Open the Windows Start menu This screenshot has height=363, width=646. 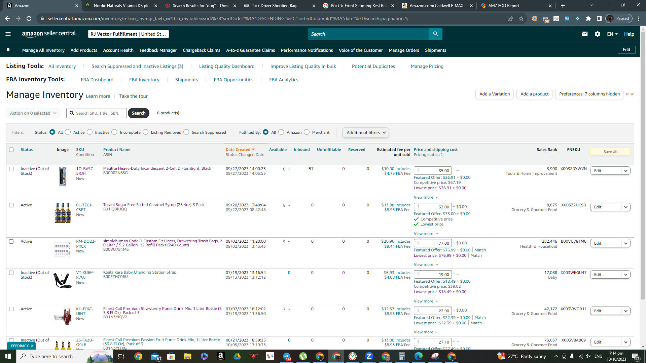[8, 356]
